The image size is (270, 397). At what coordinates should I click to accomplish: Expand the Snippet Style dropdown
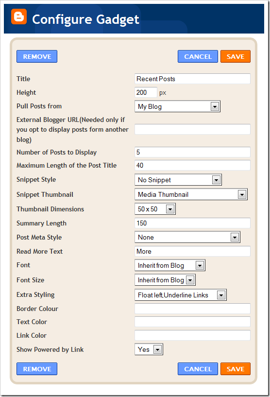pos(178,180)
